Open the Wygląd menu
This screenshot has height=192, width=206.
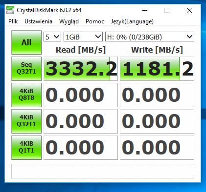[69, 21]
